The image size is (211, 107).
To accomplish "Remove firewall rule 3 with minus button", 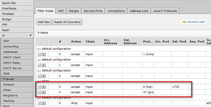I will [39, 87].
